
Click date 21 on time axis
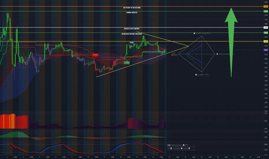[201, 157]
